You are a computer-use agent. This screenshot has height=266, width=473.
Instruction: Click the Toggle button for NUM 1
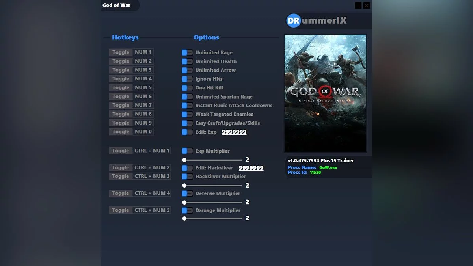121,52
